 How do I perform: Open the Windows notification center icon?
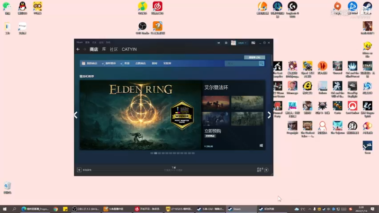pyautogui.click(x=372, y=209)
